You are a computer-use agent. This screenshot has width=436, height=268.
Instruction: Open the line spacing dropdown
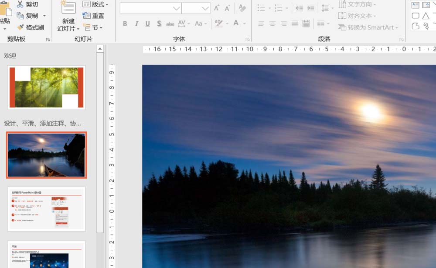pyautogui.click(x=327, y=8)
